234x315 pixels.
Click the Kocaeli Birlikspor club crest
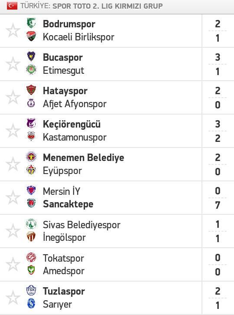[31, 36]
